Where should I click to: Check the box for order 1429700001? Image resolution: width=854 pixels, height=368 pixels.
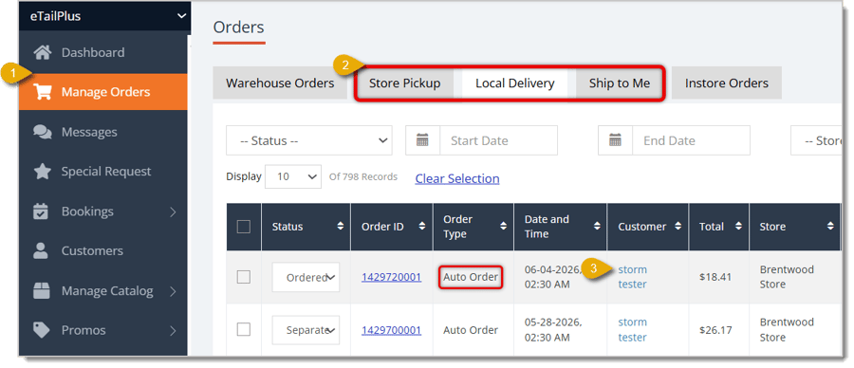244,329
